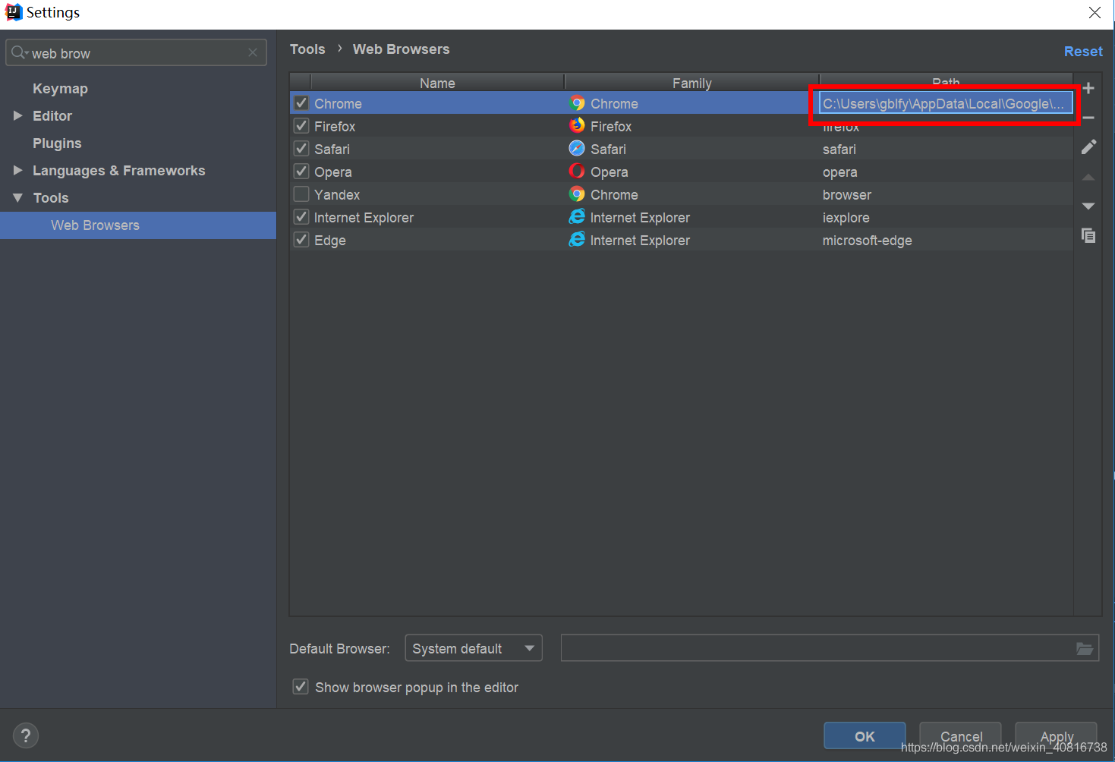Confirm with the OK button

(x=865, y=736)
